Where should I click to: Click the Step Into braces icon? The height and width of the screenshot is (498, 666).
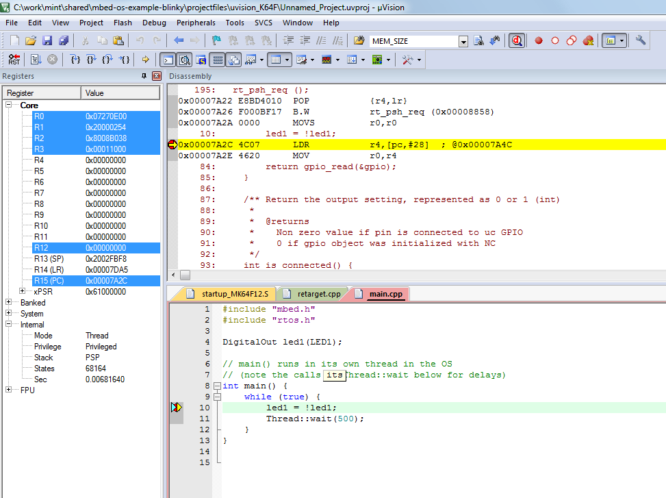tap(75, 60)
